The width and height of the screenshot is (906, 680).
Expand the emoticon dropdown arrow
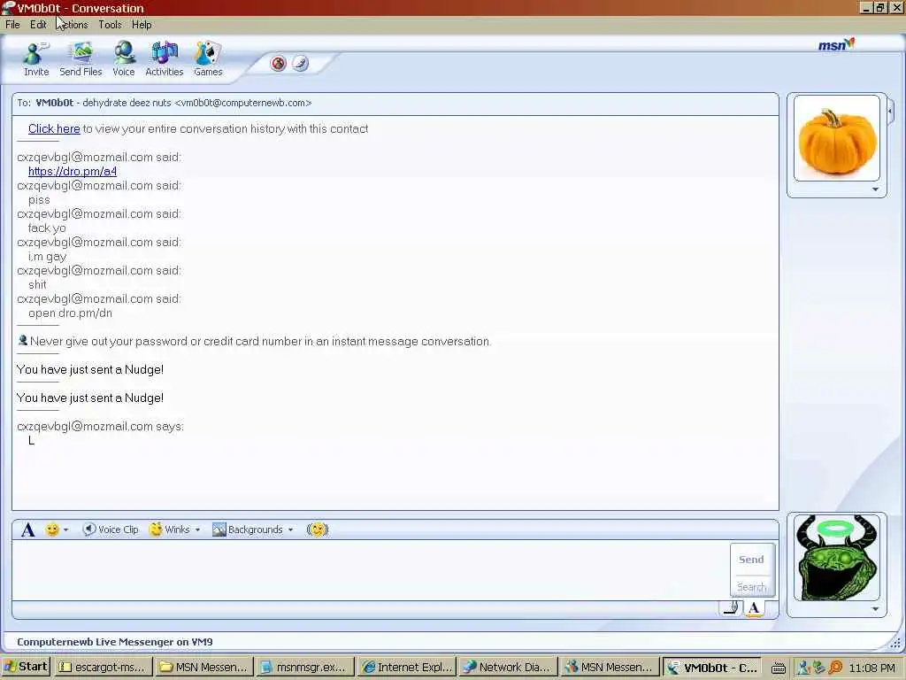65,529
